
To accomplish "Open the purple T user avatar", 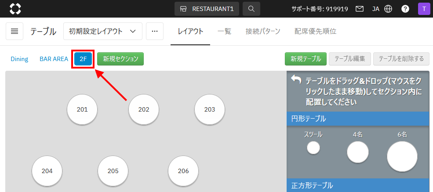I will coord(424,9).
